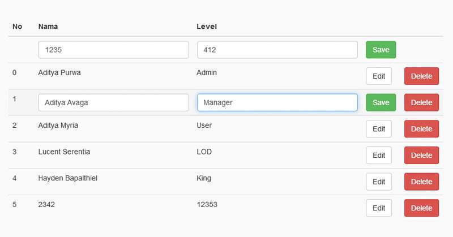Delete the Aditya Myria User row
Viewport: 453px width, 237px height.
[421, 129]
